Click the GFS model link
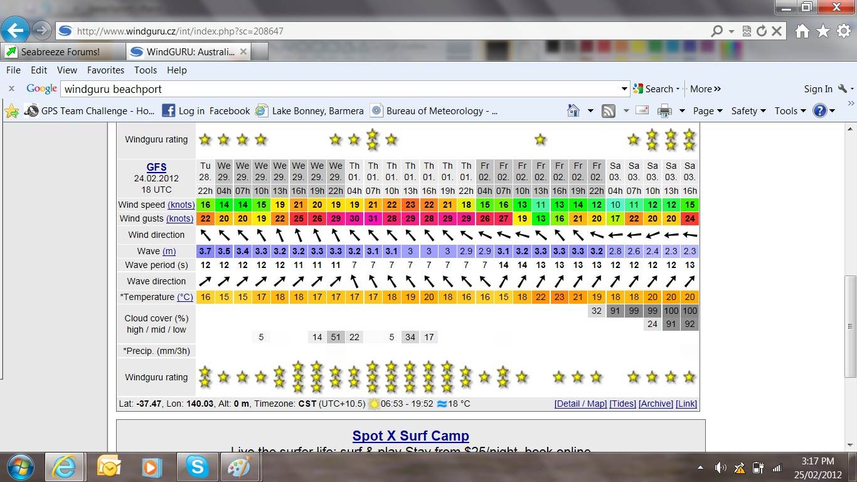The height and width of the screenshot is (482, 857). coord(156,167)
